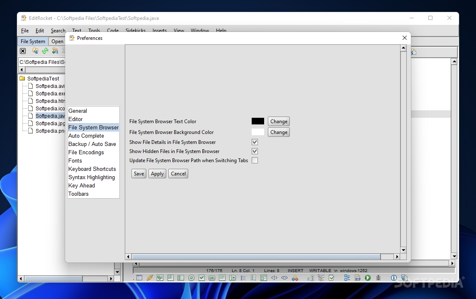476x299 pixels.
Task: Click the Cancel button in Preferences
Action: [178, 174]
